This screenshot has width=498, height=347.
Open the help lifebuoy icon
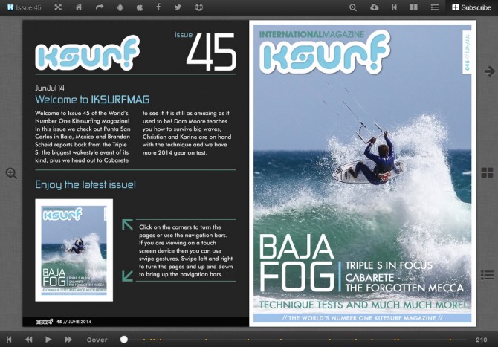(x=198, y=7)
